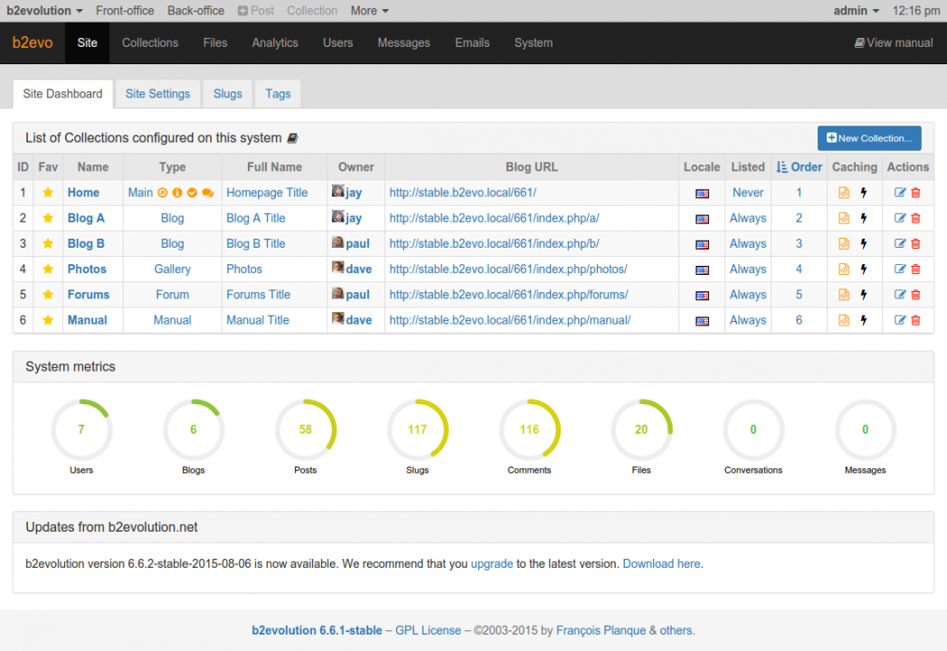The image size is (947, 651).
Task: Open the Emails menu item
Action: click(x=472, y=42)
